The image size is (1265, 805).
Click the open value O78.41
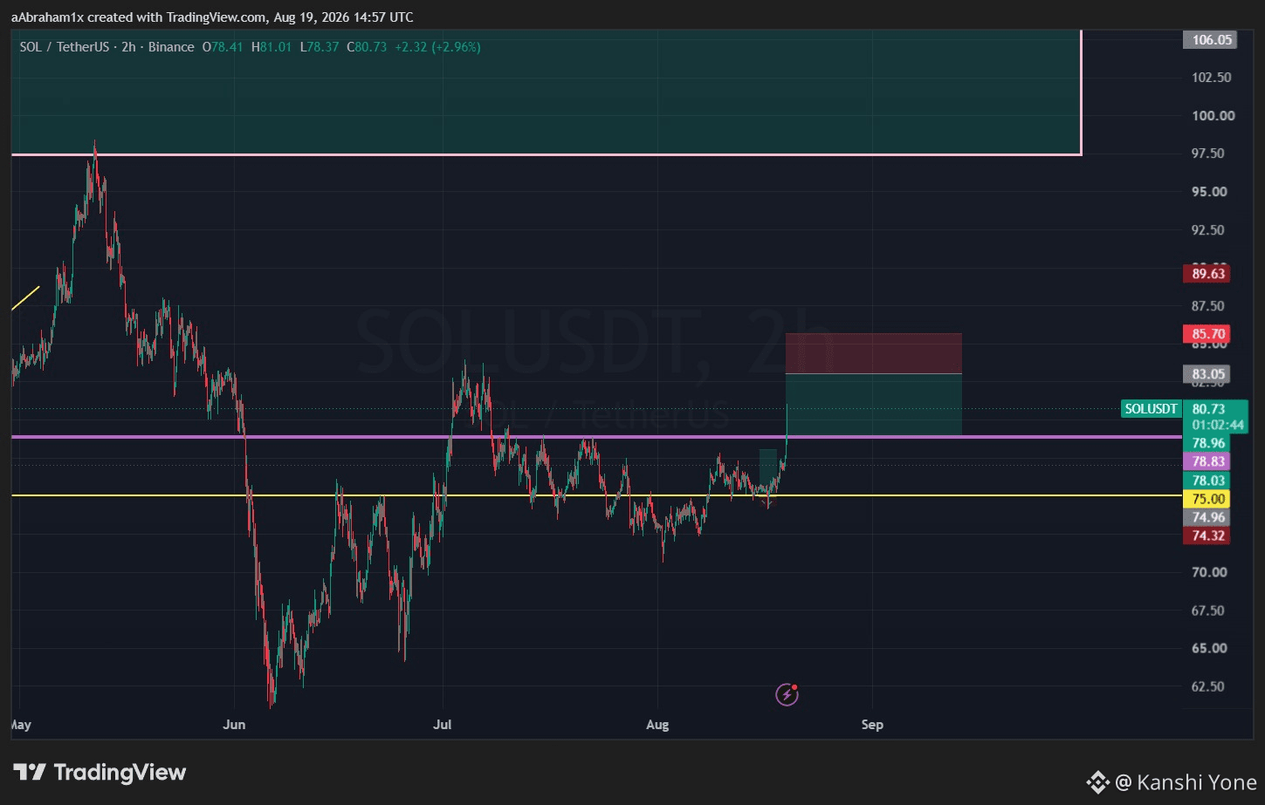tap(223, 47)
